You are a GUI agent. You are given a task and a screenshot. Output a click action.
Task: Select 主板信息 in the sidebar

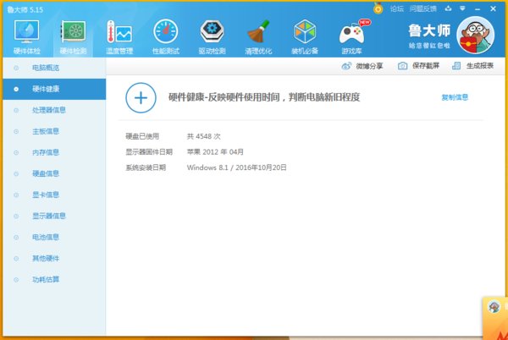pos(54,131)
